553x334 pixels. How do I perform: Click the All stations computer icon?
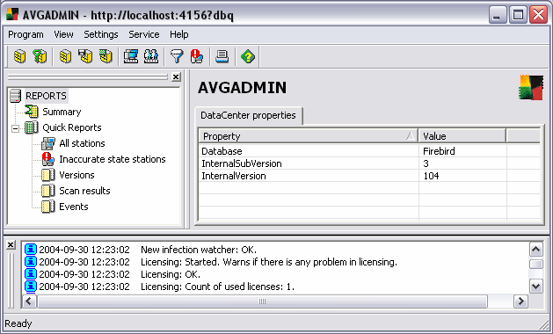tap(48, 143)
